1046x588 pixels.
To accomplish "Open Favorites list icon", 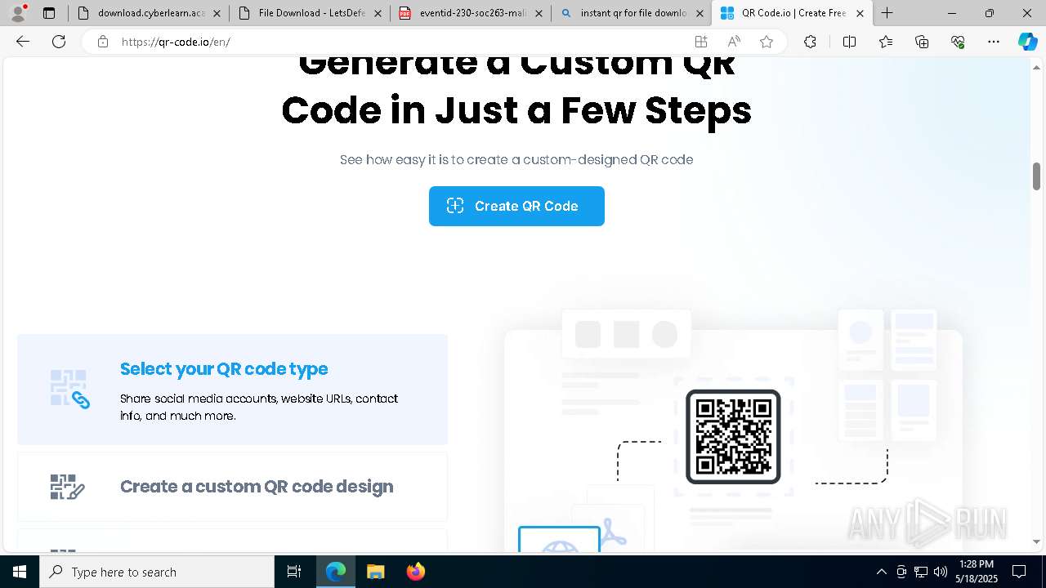I will click(886, 42).
